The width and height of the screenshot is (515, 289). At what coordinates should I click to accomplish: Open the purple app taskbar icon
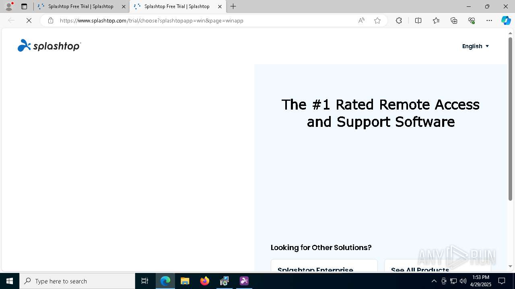coord(244,281)
